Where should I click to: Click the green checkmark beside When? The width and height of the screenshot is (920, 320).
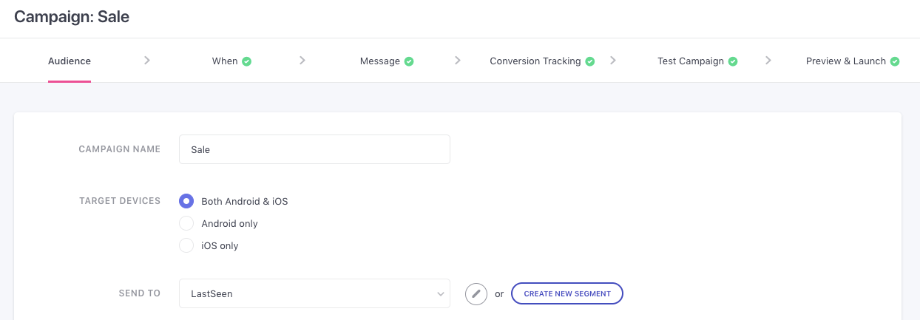pos(247,61)
